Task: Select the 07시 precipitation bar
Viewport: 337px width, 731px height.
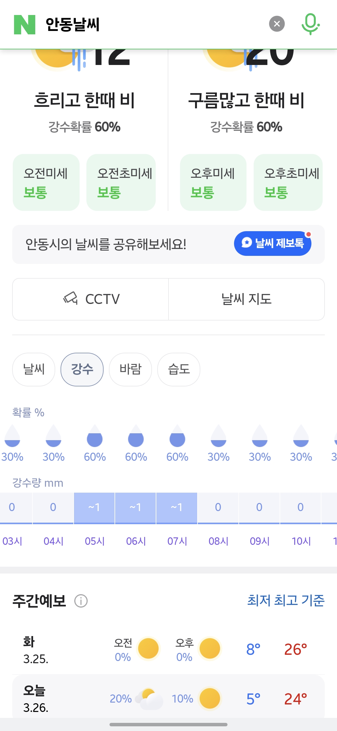Action: pos(177,507)
